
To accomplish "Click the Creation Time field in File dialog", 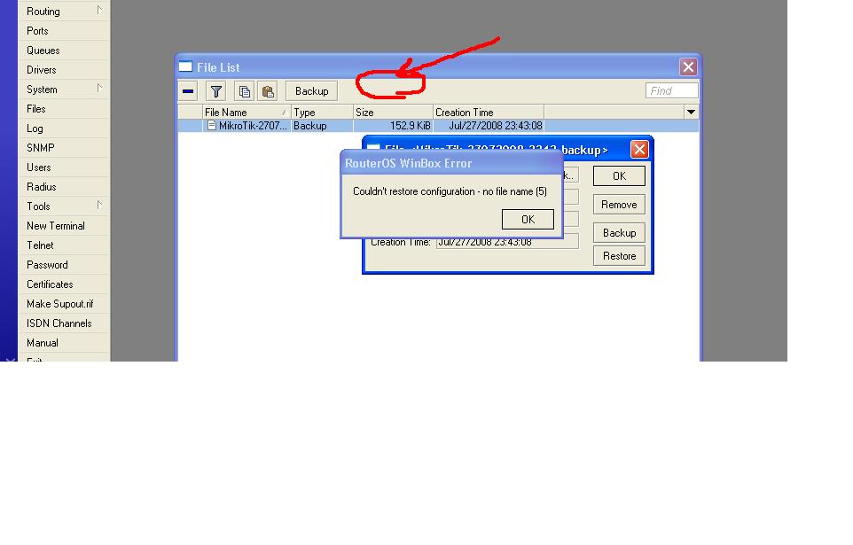I will [x=507, y=243].
